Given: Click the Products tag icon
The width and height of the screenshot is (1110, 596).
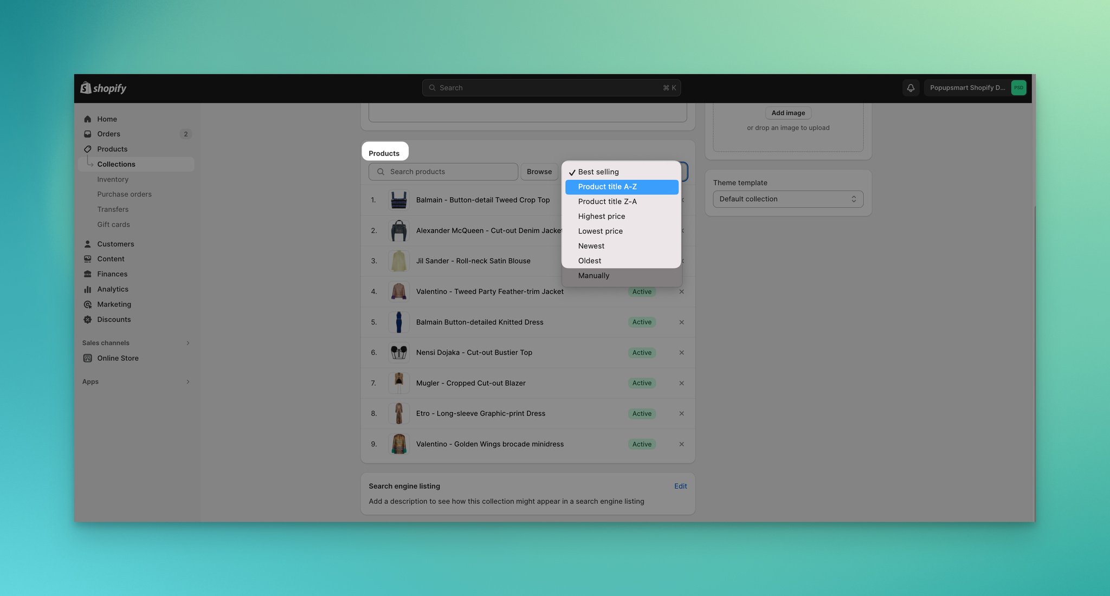Looking at the screenshot, I should pos(87,149).
